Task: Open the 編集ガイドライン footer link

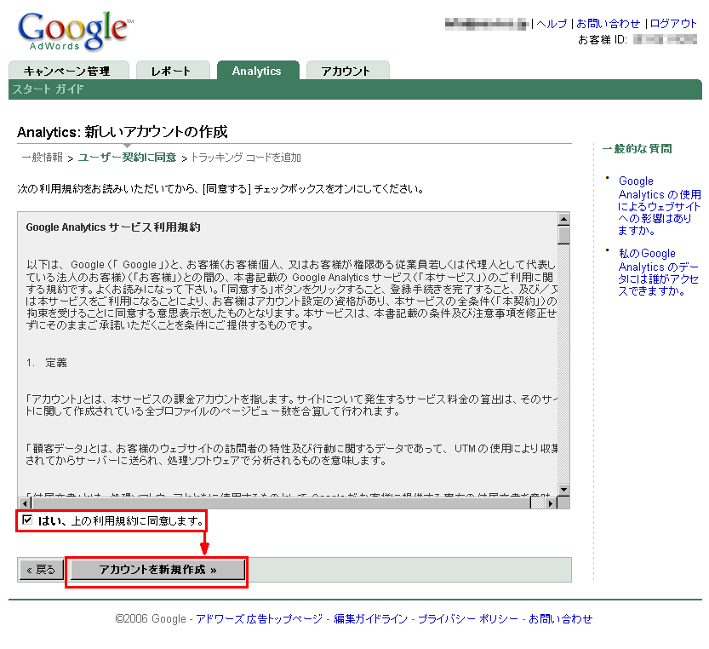Action: coord(370,618)
